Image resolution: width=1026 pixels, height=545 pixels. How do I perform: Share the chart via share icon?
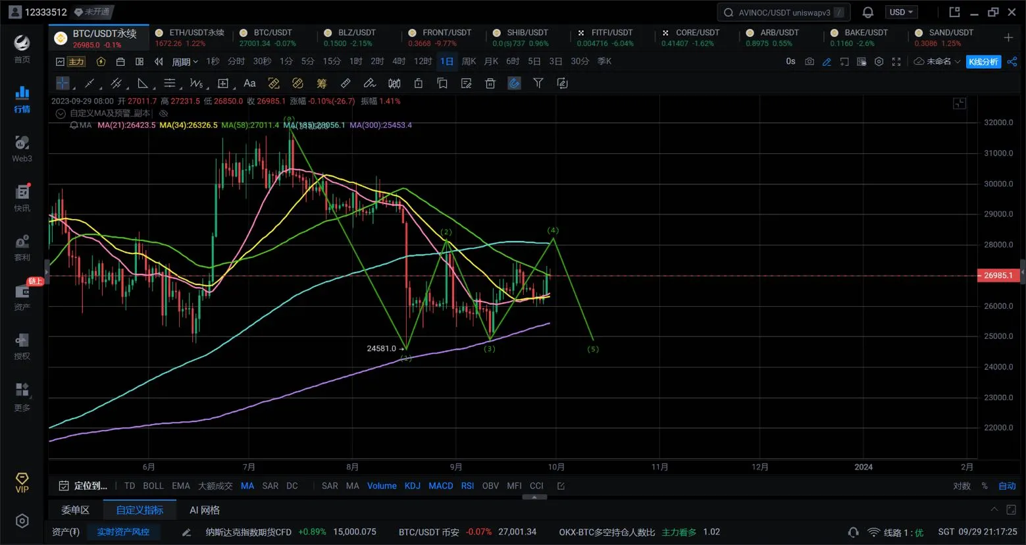coord(1012,61)
